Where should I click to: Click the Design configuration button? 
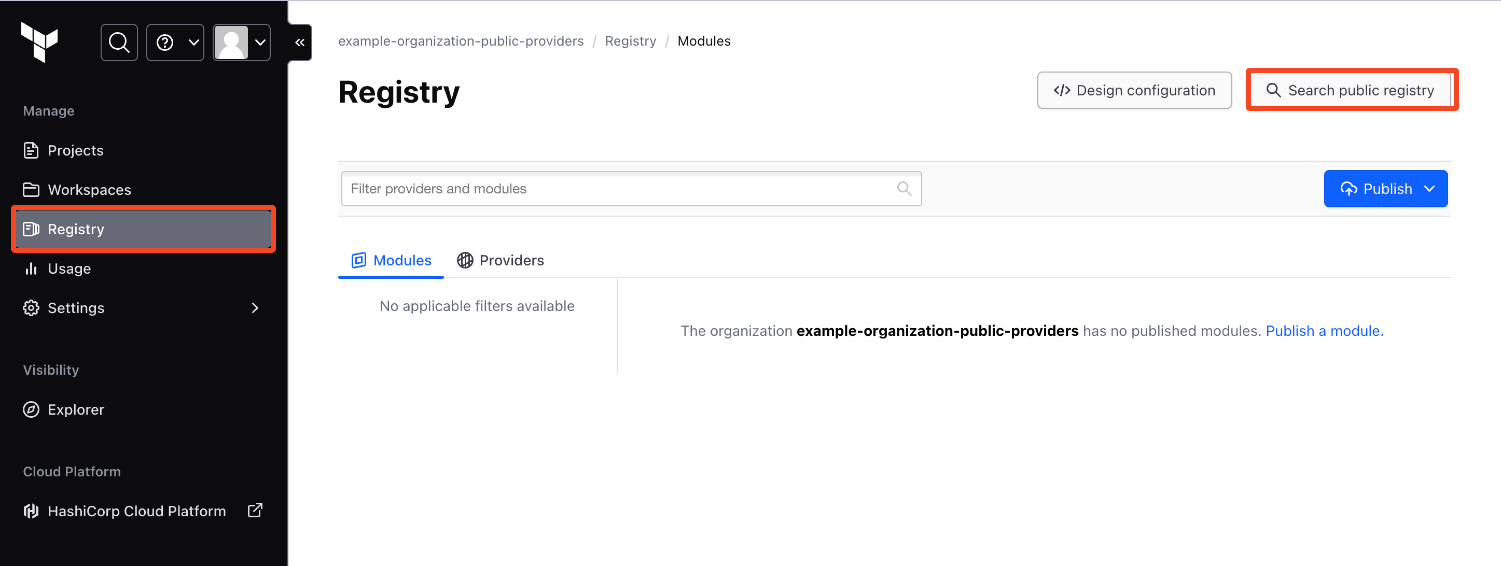(x=1134, y=90)
